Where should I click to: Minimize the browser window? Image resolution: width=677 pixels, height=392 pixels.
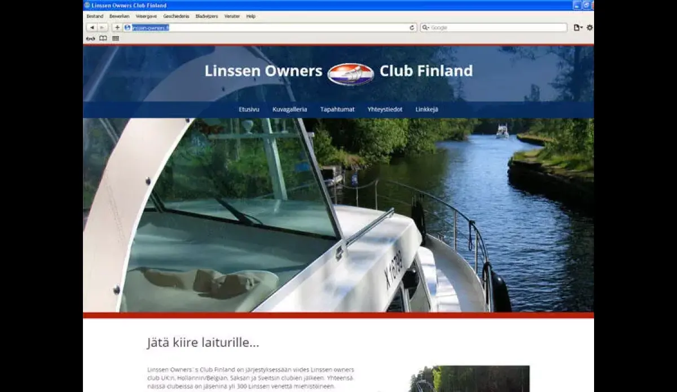tap(577, 5)
